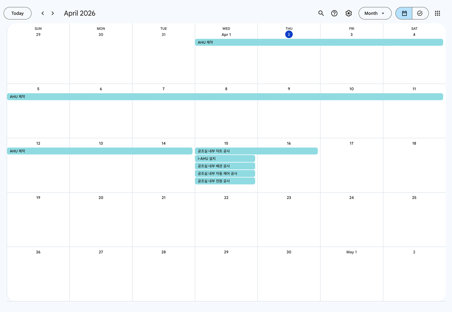
Task: Click the 공조실 내부 전원 공사 event
Action: tap(225, 181)
